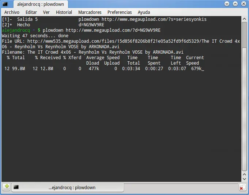Open the Ver menu
Image resolution: width=249 pixels, height=195 pixels.
click(x=46, y=12)
